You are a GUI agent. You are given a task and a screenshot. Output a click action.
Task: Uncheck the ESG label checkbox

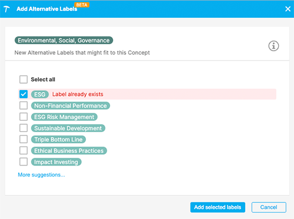tap(24, 94)
